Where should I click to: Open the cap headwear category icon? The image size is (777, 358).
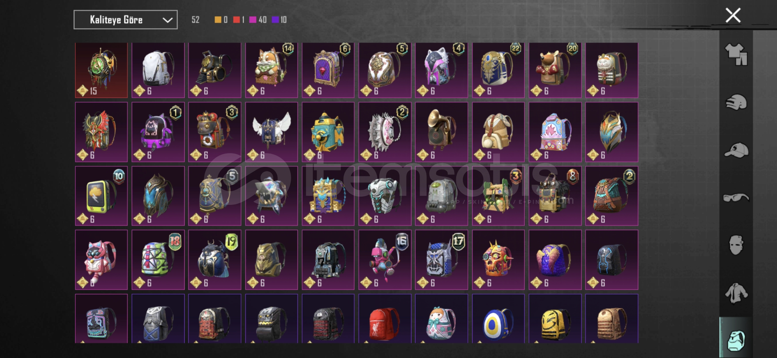(736, 150)
